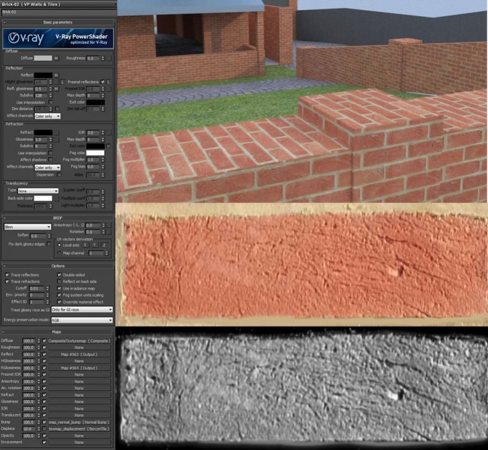
Task: Open the map_normal_bump Bump map slot
Action: (79, 422)
